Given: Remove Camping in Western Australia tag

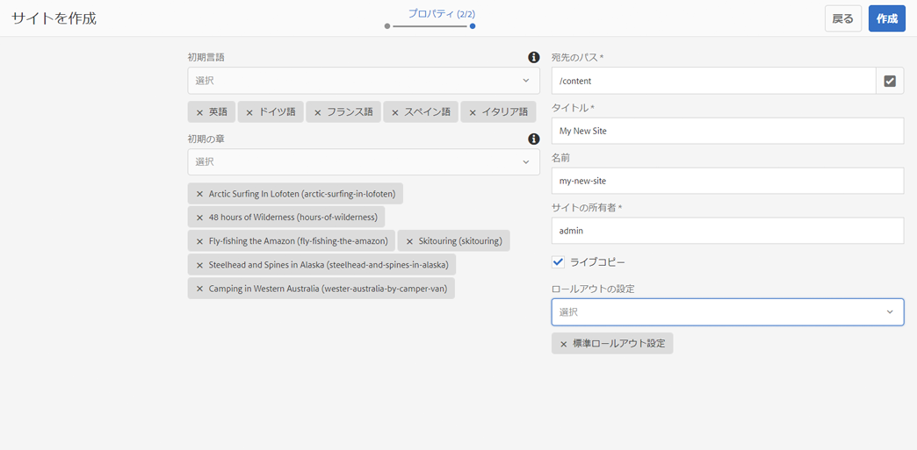Looking at the screenshot, I should [x=200, y=289].
